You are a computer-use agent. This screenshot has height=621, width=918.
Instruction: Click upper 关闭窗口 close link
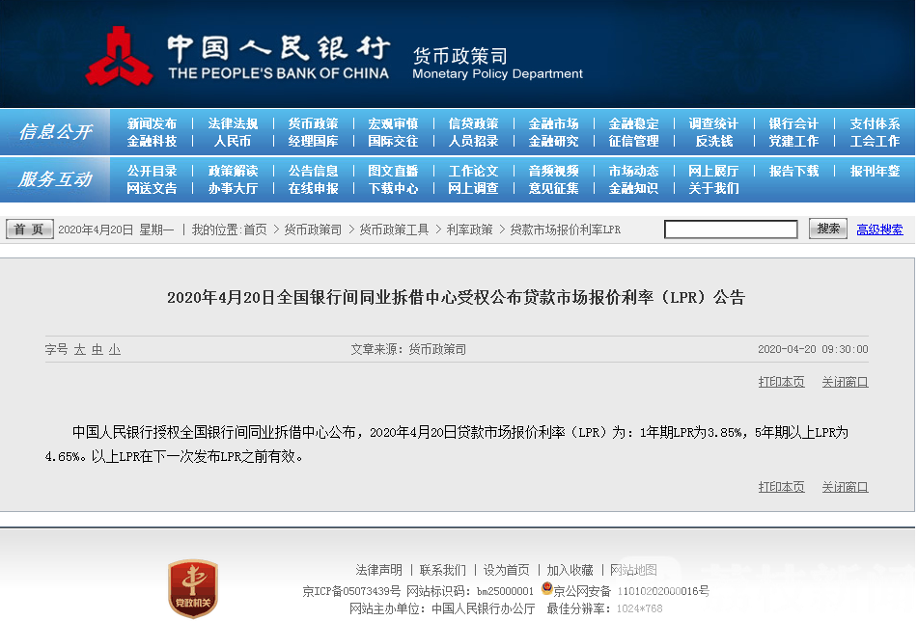tap(845, 382)
